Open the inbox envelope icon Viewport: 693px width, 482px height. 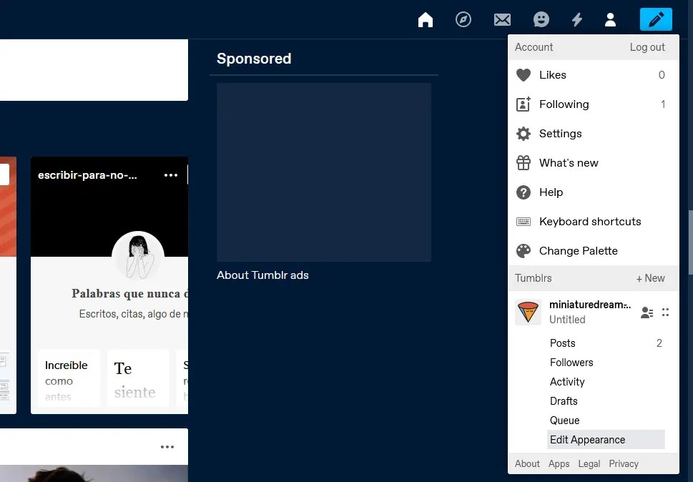(502, 19)
